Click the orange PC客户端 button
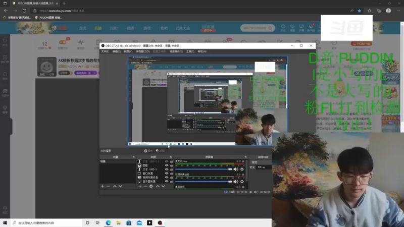Image resolution: width=404 pixels, height=227 pixels. click(x=361, y=44)
